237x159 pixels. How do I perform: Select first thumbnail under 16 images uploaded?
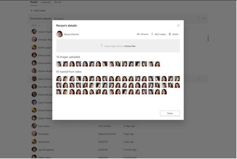click(59, 64)
